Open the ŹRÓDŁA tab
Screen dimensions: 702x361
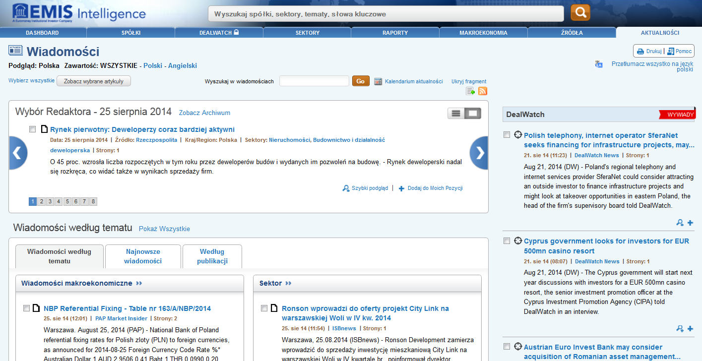coord(572,33)
